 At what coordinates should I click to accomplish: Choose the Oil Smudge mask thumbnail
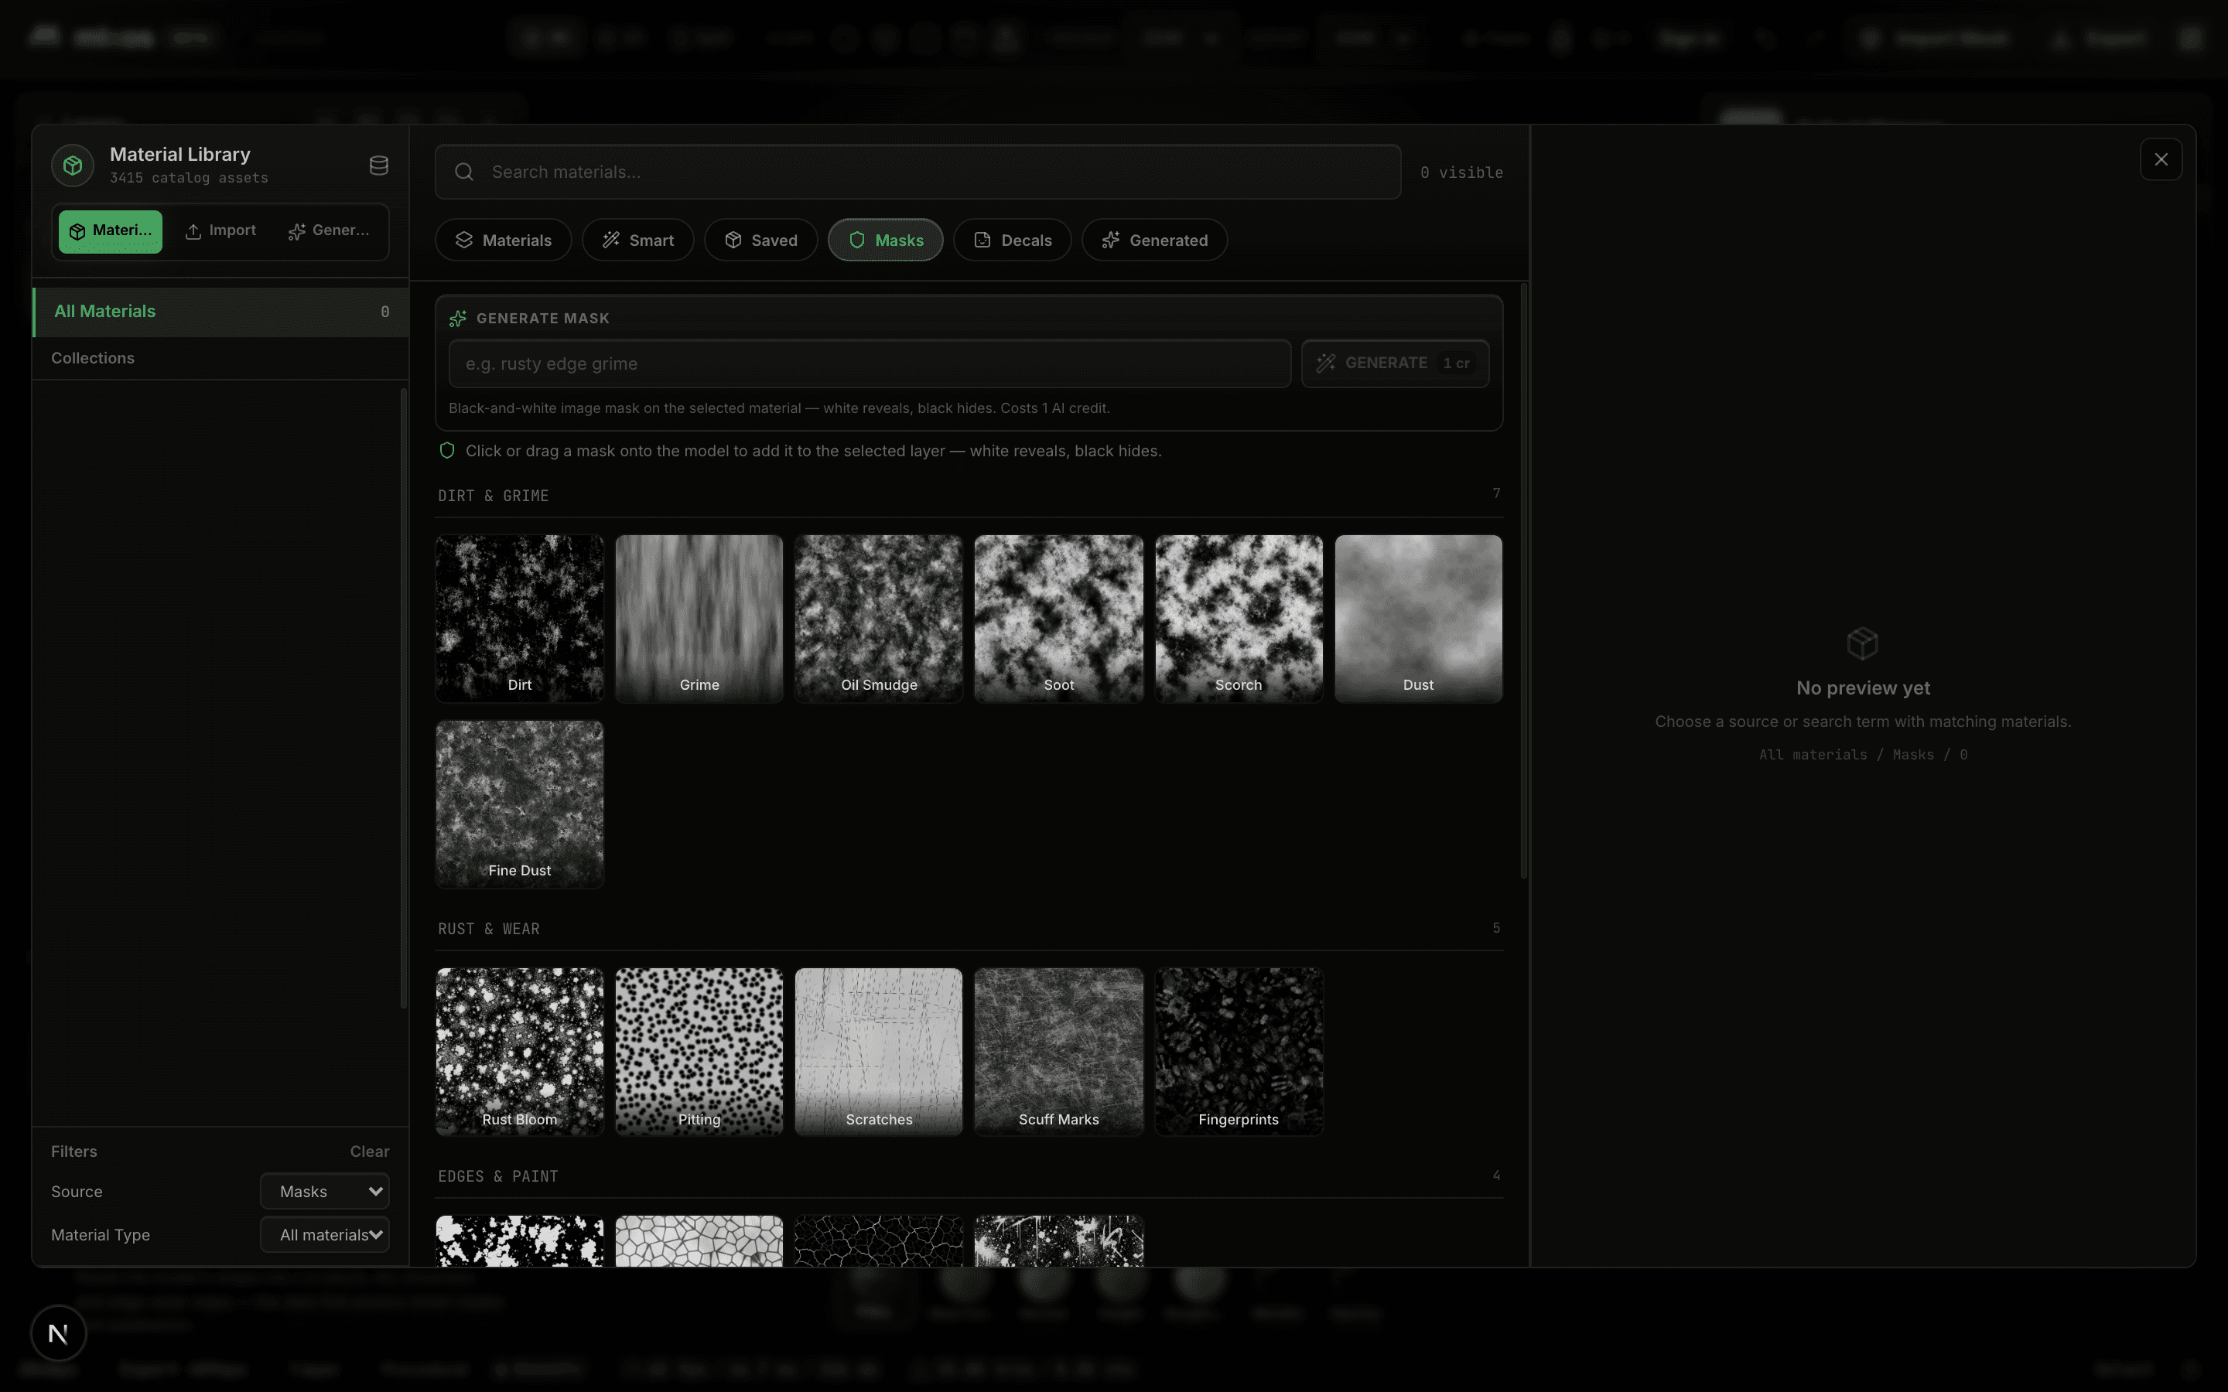pos(880,619)
